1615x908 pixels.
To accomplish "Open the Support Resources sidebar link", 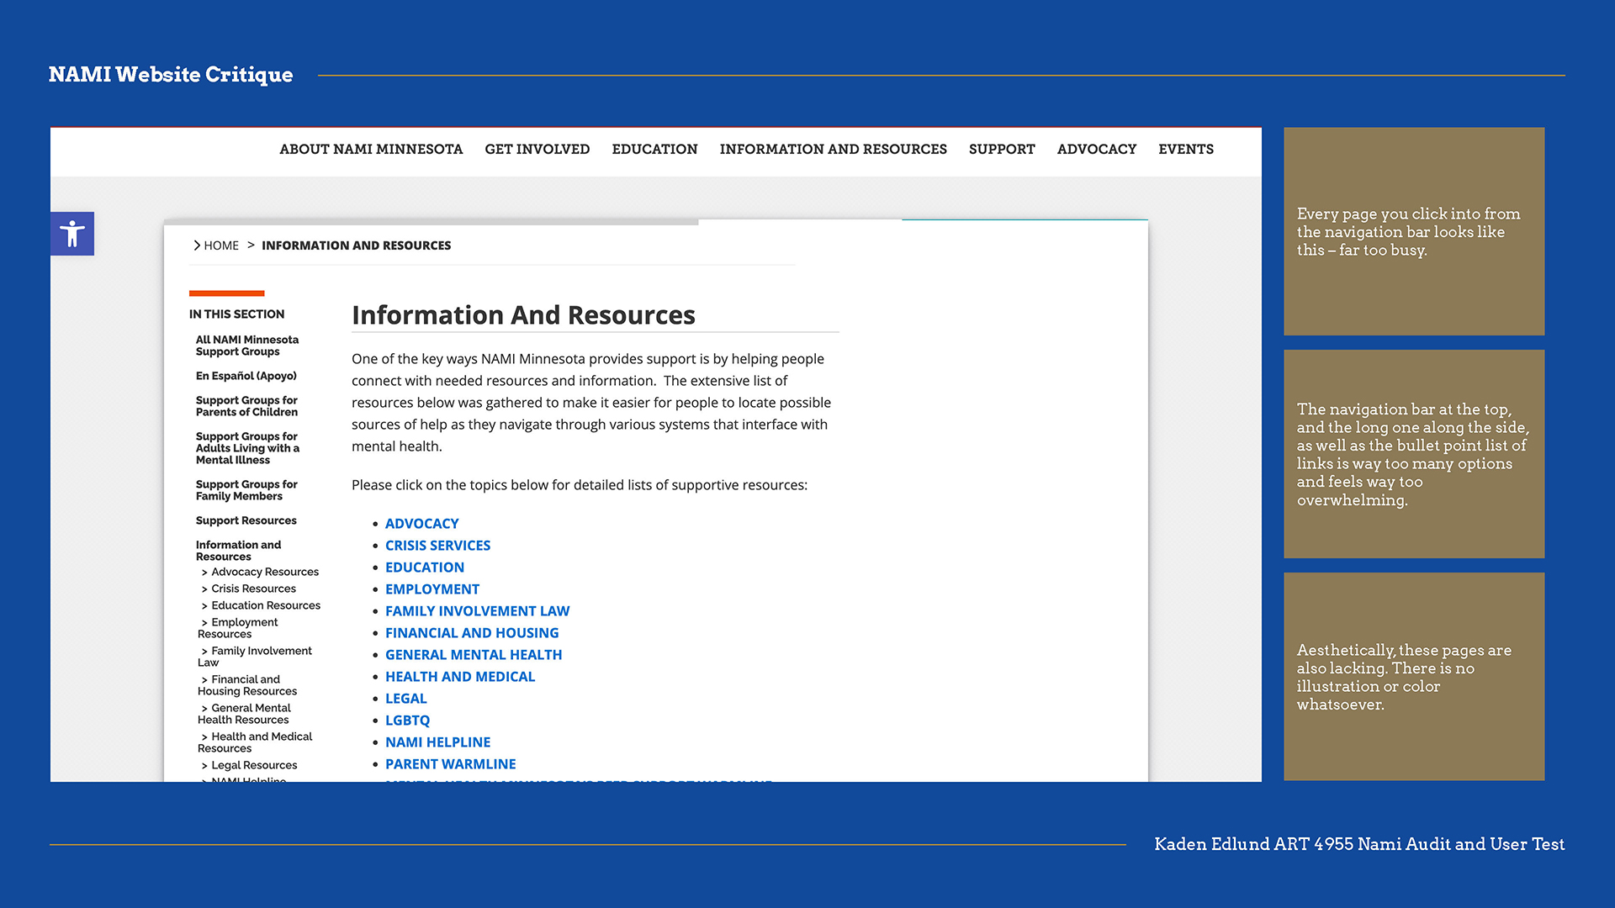I will (x=246, y=520).
